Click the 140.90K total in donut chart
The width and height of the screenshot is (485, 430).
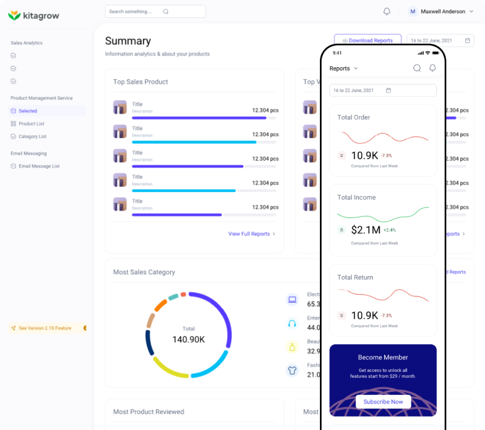(189, 340)
